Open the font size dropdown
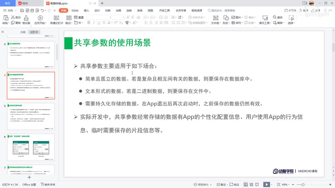 (123, 17)
